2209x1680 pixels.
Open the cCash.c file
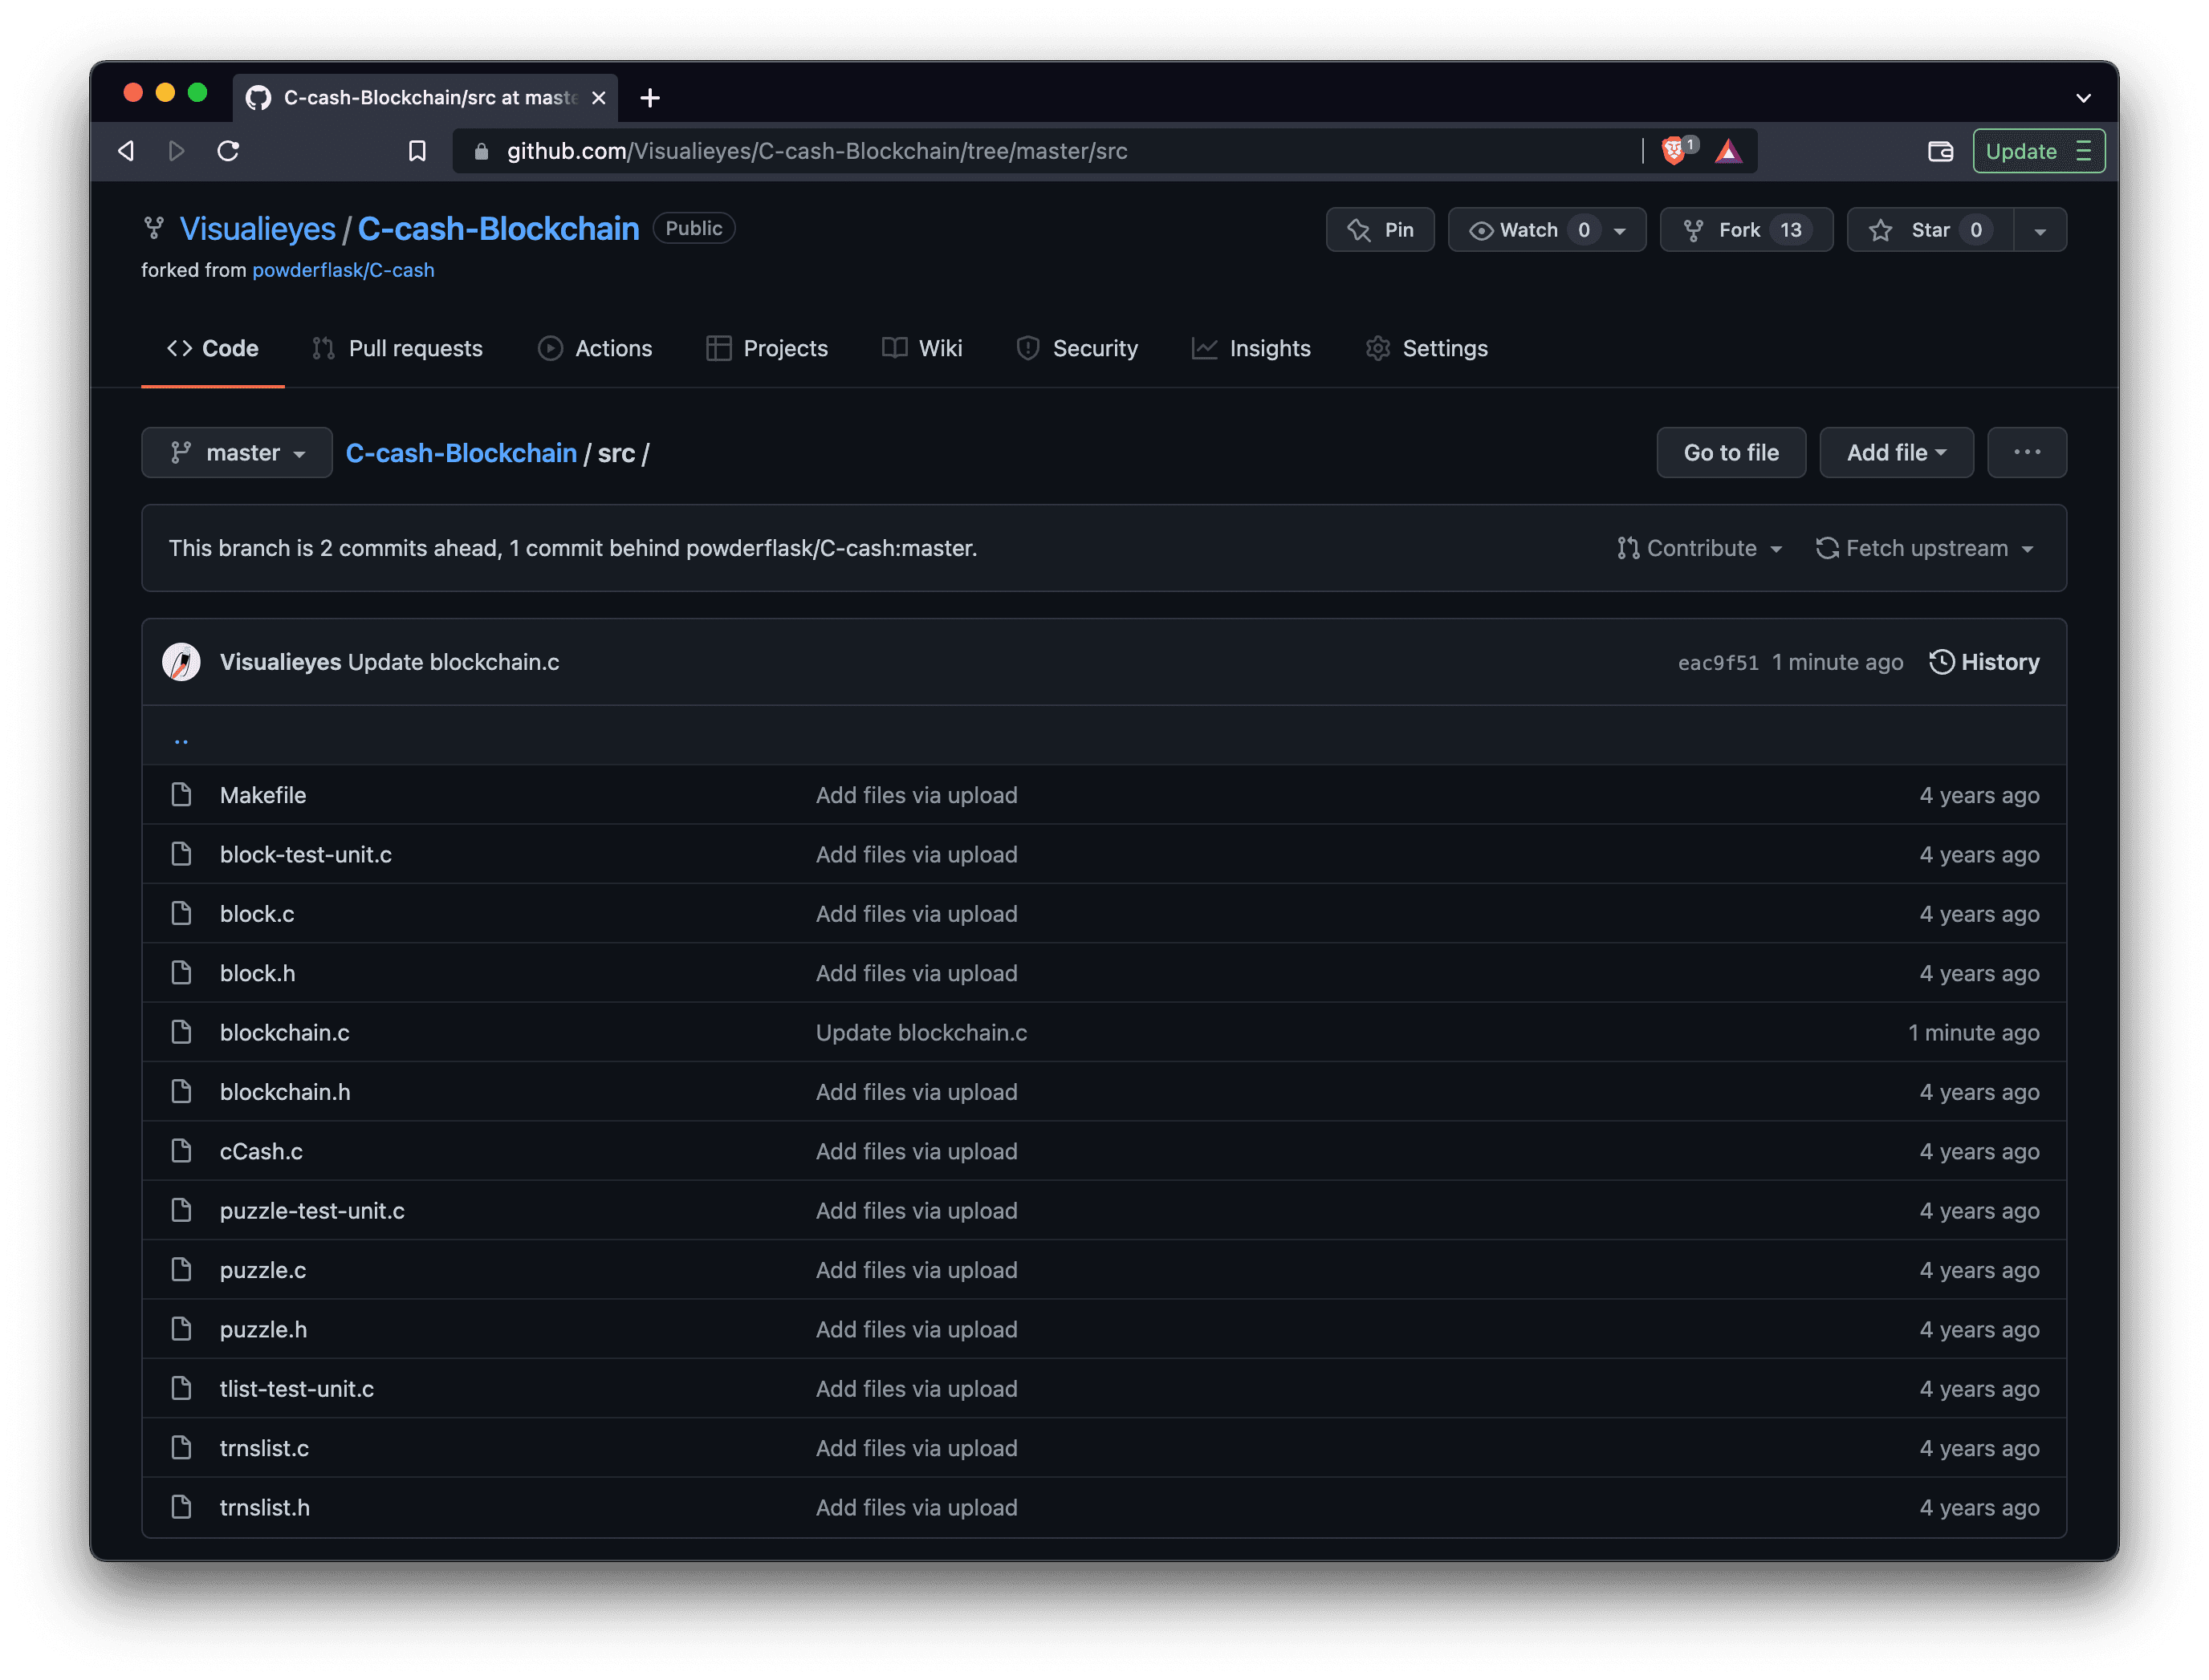point(261,1151)
